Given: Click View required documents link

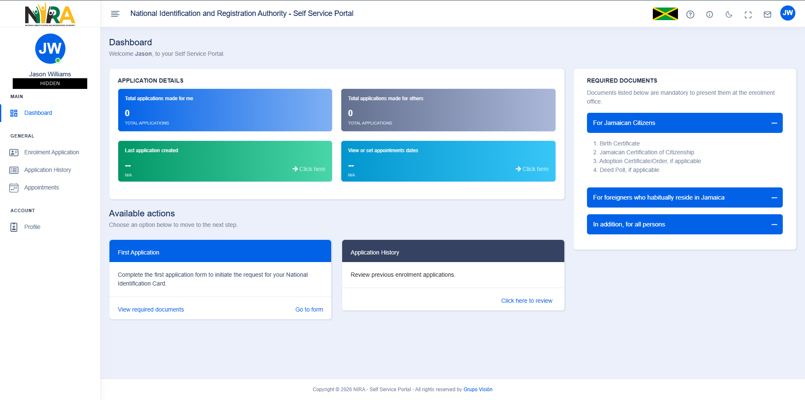Looking at the screenshot, I should coord(151,309).
